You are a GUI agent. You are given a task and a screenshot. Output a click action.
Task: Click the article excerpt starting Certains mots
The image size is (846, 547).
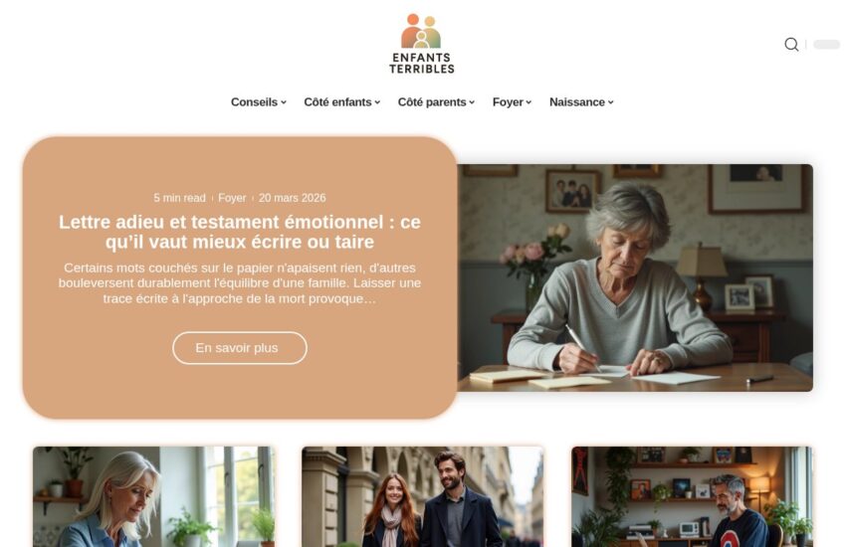tap(240, 282)
